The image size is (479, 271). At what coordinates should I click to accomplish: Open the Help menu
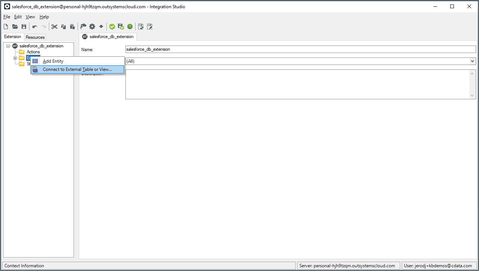[x=44, y=17]
